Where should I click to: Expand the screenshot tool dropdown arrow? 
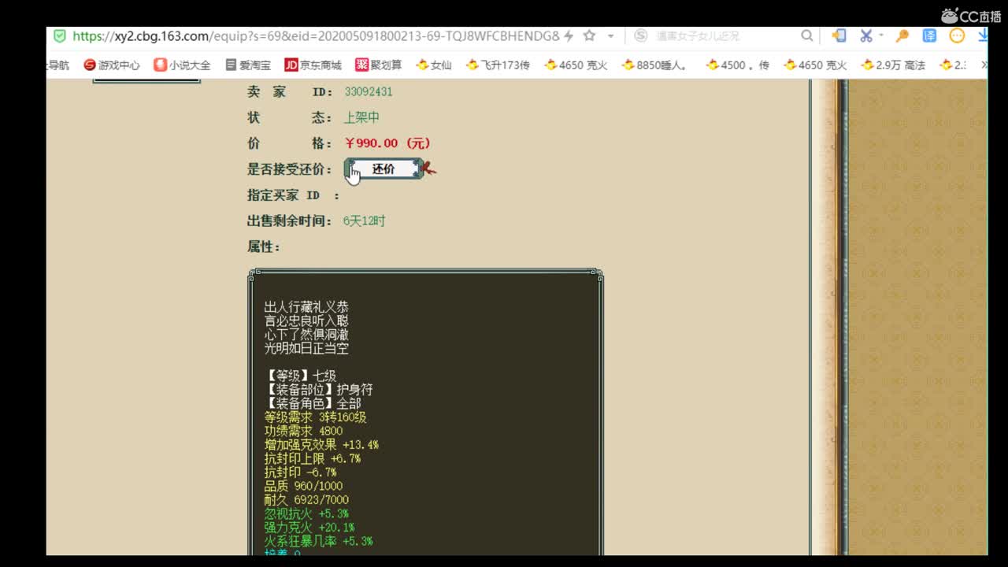click(881, 35)
